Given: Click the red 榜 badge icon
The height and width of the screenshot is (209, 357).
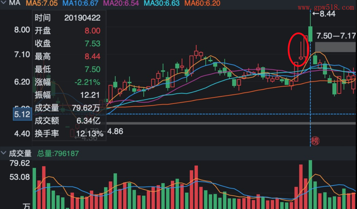Looking at the screenshot, I should coord(315,141).
